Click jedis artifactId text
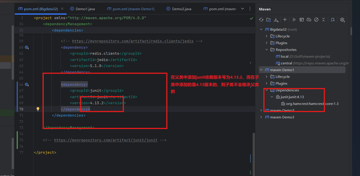The width and height of the screenshot is (360, 176). coord(102,60)
